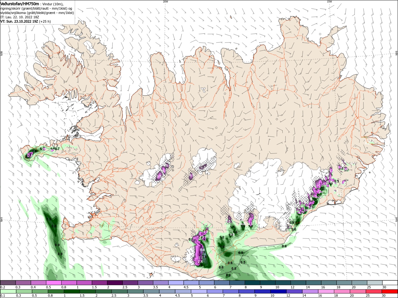Select the 'VT: Sun. 23.10.2022 19Z' valid time line
This screenshot has width=398, height=298.
point(19,21)
